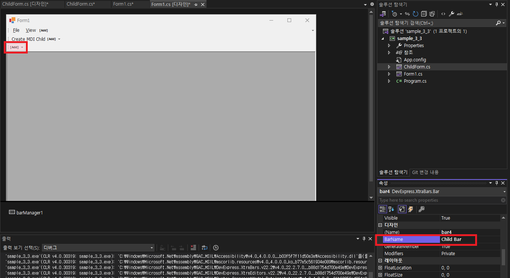510x278 pixels.
Task: Click the Create MDI Child bar item
Action: pos(28,39)
